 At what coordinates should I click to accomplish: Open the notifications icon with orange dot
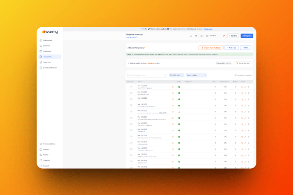click(223, 36)
